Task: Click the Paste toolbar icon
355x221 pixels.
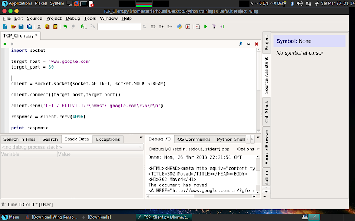Action: click(x=55, y=27)
